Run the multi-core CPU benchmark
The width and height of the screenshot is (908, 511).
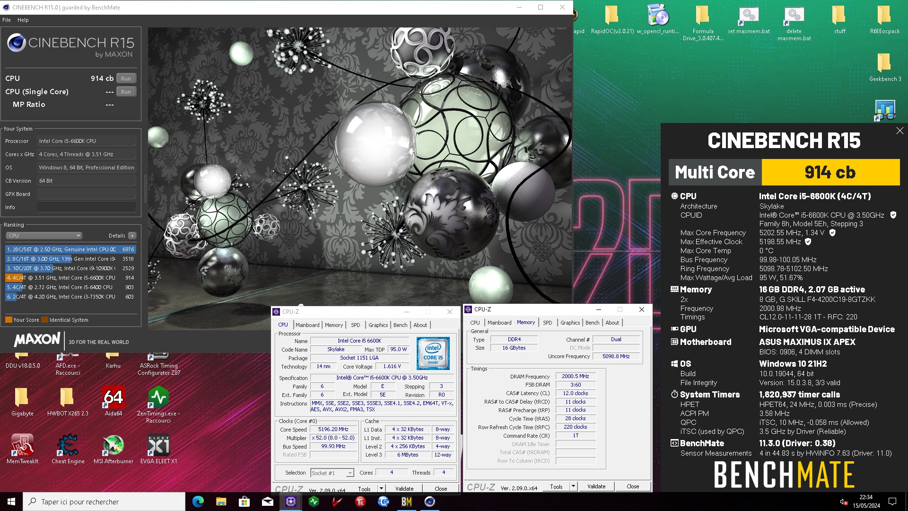tap(126, 79)
